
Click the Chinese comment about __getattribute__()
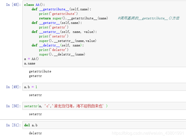(149, 18)
